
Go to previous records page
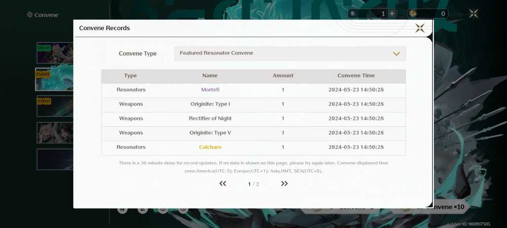click(223, 183)
